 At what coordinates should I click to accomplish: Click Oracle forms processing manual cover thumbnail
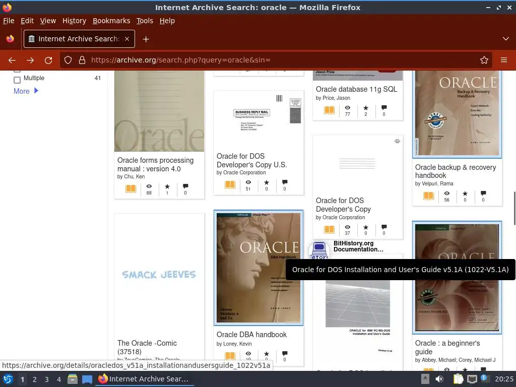[159, 111]
